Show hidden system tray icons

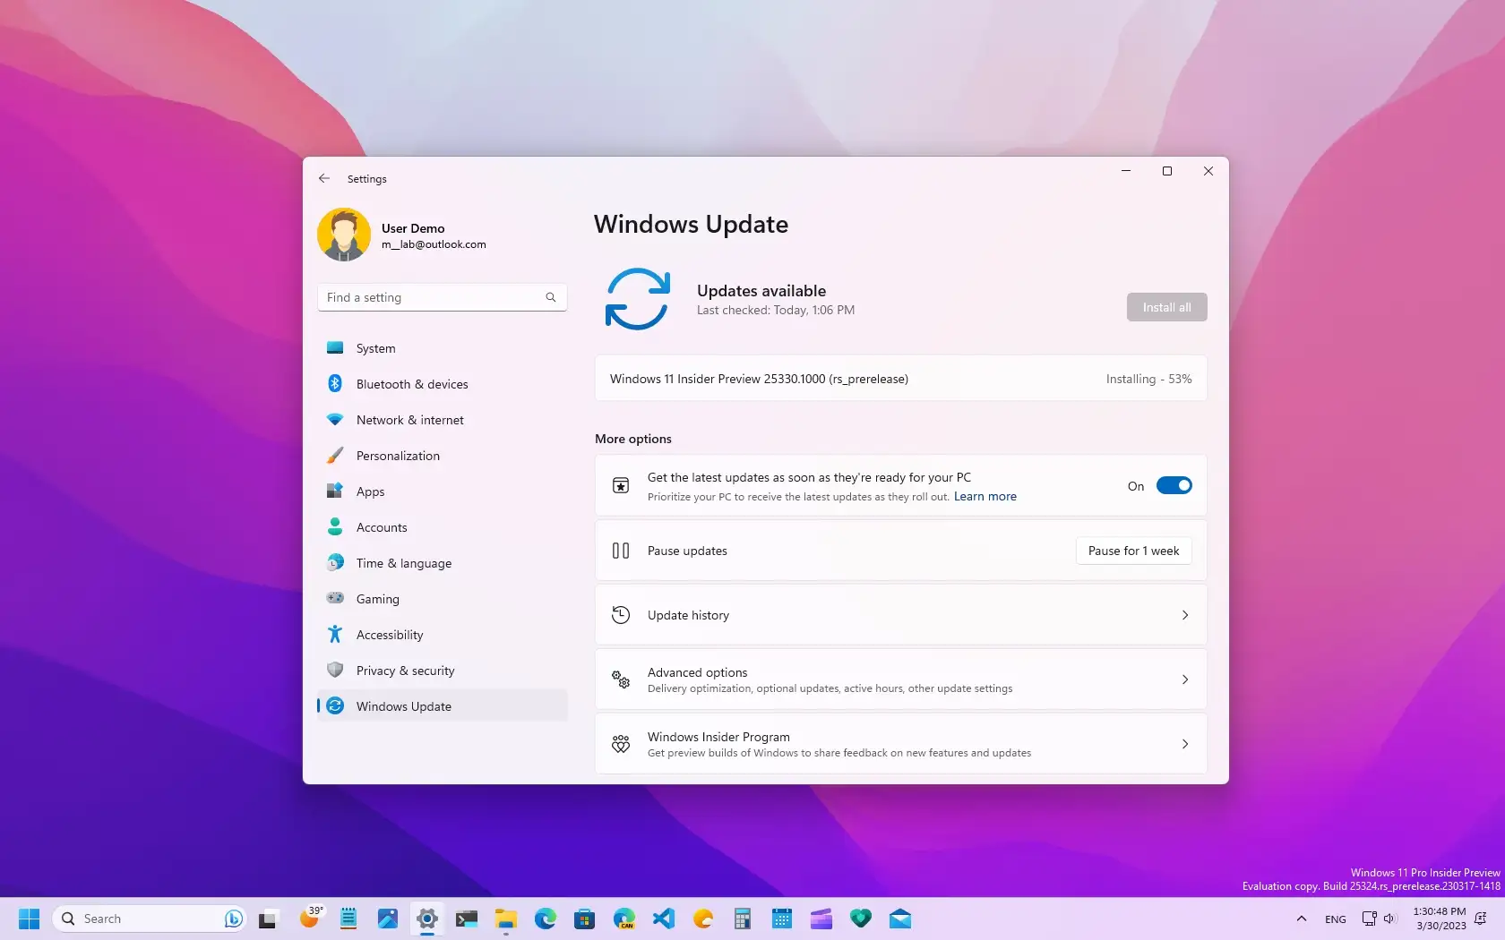1302,919
